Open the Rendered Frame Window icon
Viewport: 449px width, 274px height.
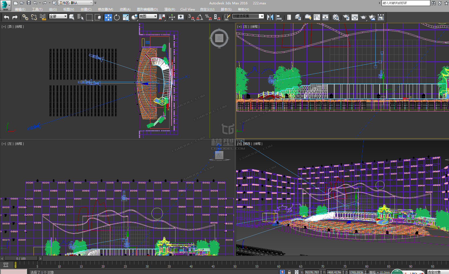click(354, 18)
